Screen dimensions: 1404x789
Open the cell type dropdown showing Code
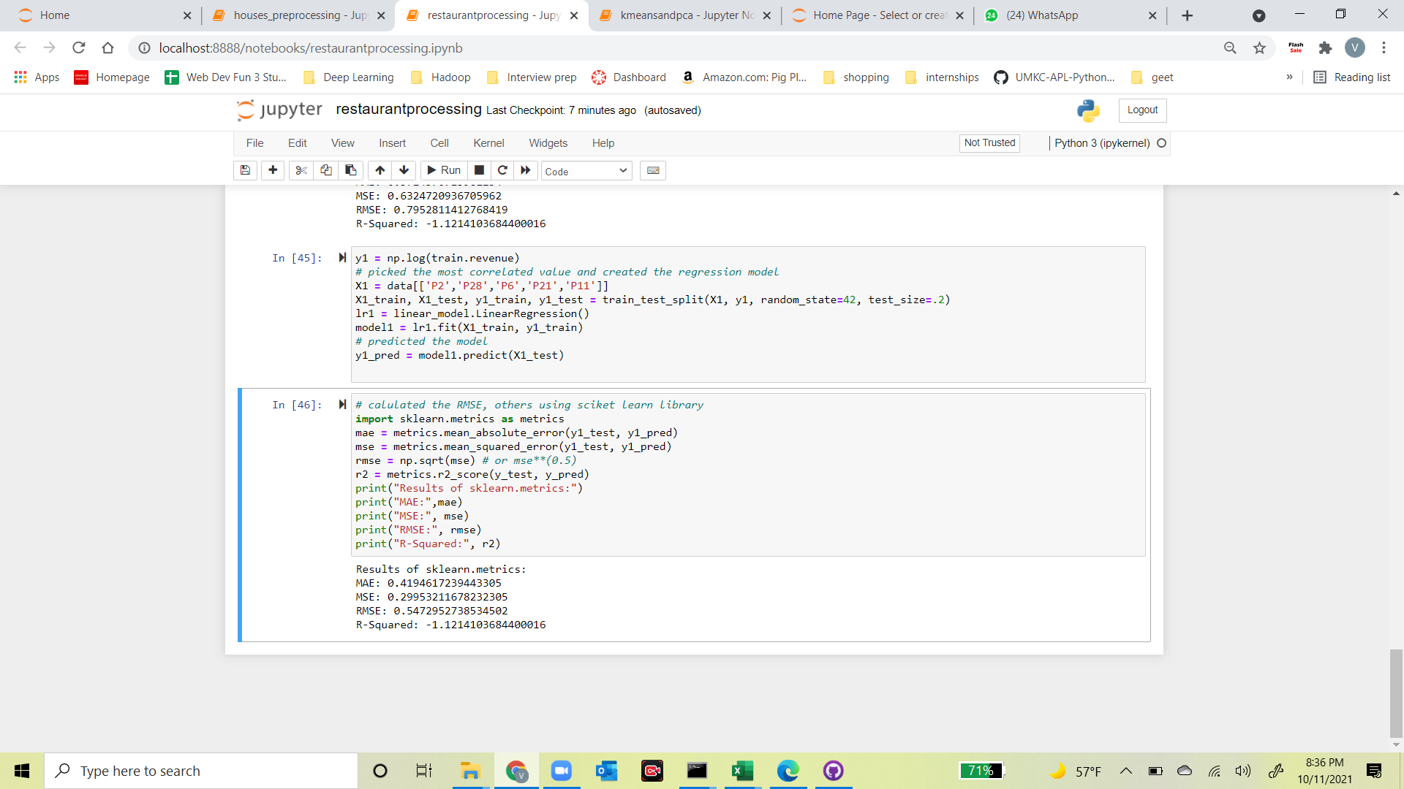coord(585,170)
